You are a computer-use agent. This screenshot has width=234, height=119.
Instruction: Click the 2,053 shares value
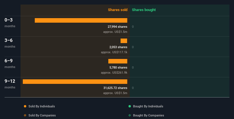118,47
